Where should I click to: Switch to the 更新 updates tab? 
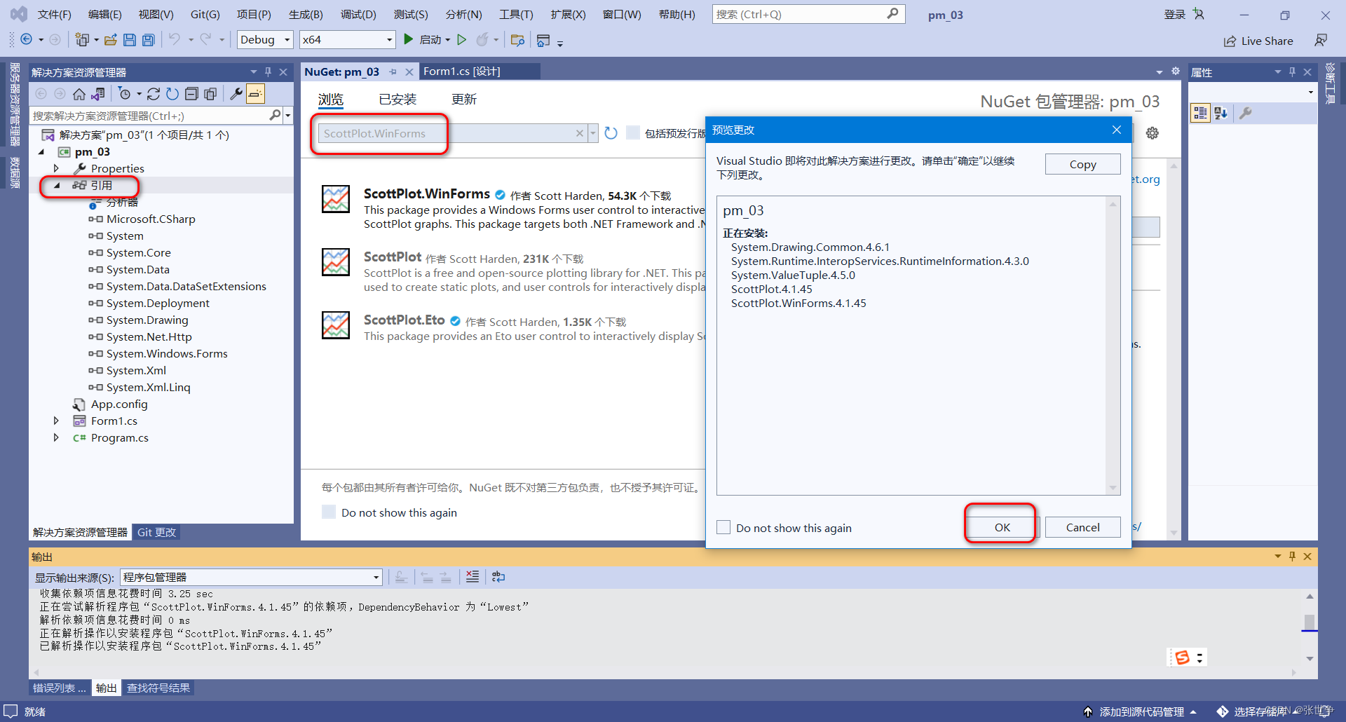point(464,100)
